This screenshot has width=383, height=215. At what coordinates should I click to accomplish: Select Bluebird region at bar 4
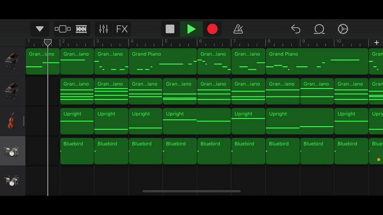145,151
